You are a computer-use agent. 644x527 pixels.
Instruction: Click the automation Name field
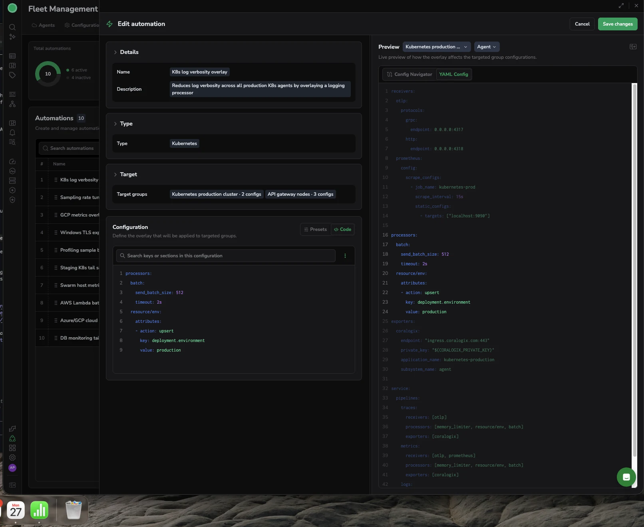tap(200, 72)
